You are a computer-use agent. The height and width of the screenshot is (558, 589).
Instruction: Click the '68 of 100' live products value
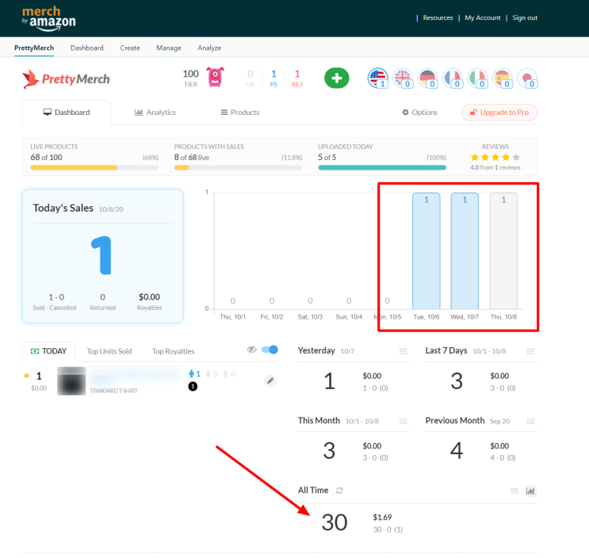pos(46,158)
